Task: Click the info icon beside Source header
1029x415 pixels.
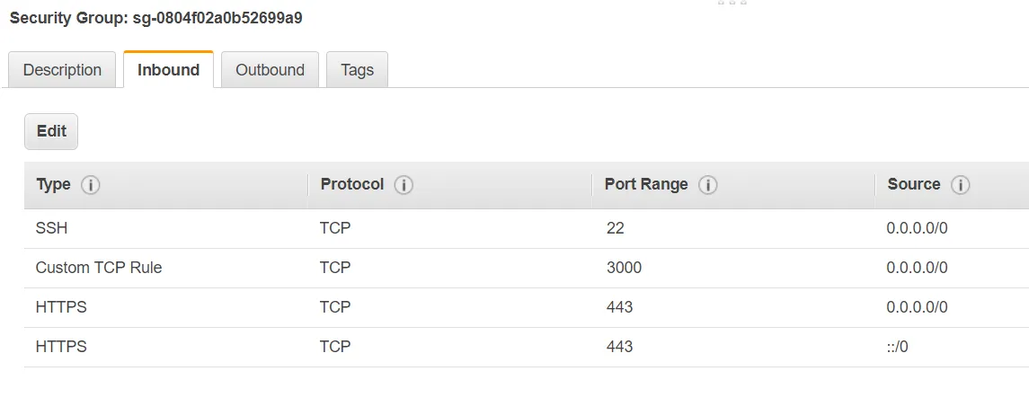Action: (961, 185)
